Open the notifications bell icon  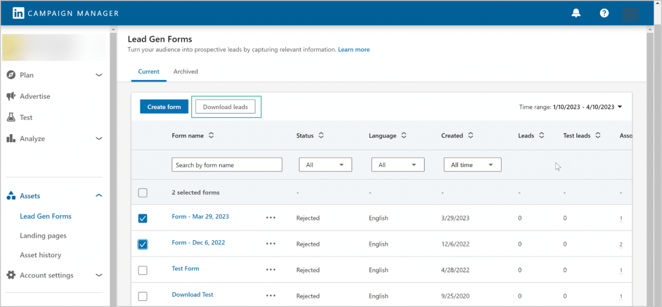click(x=576, y=13)
